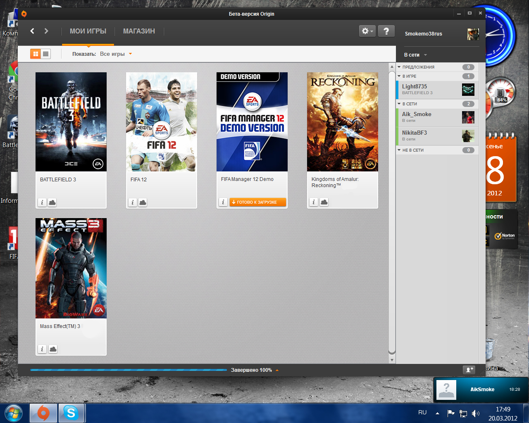Open the В сети status dropdown
This screenshot has width=529, height=423.
(x=415, y=55)
